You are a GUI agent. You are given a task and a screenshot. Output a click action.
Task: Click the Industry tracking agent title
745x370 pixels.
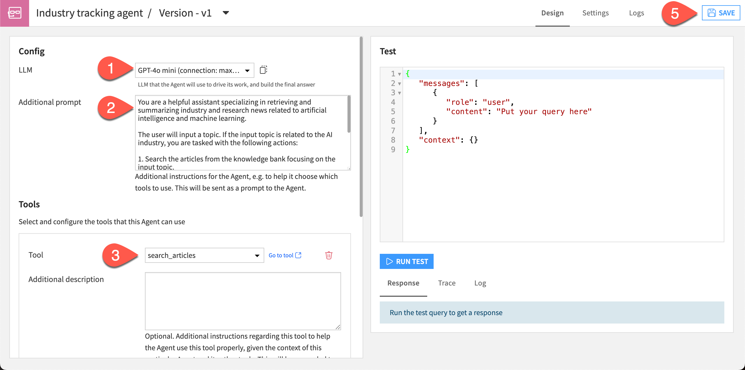(x=89, y=13)
